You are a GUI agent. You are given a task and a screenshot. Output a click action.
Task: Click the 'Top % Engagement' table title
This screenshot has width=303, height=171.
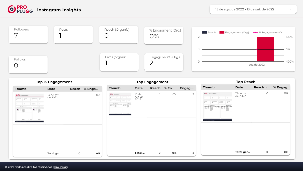tap(54, 82)
